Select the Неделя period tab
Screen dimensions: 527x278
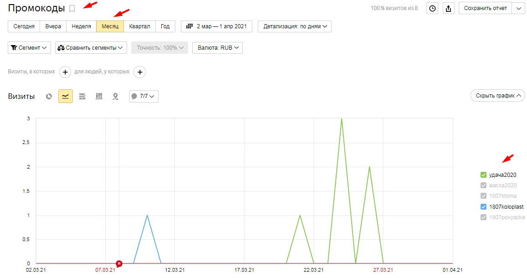pos(81,26)
